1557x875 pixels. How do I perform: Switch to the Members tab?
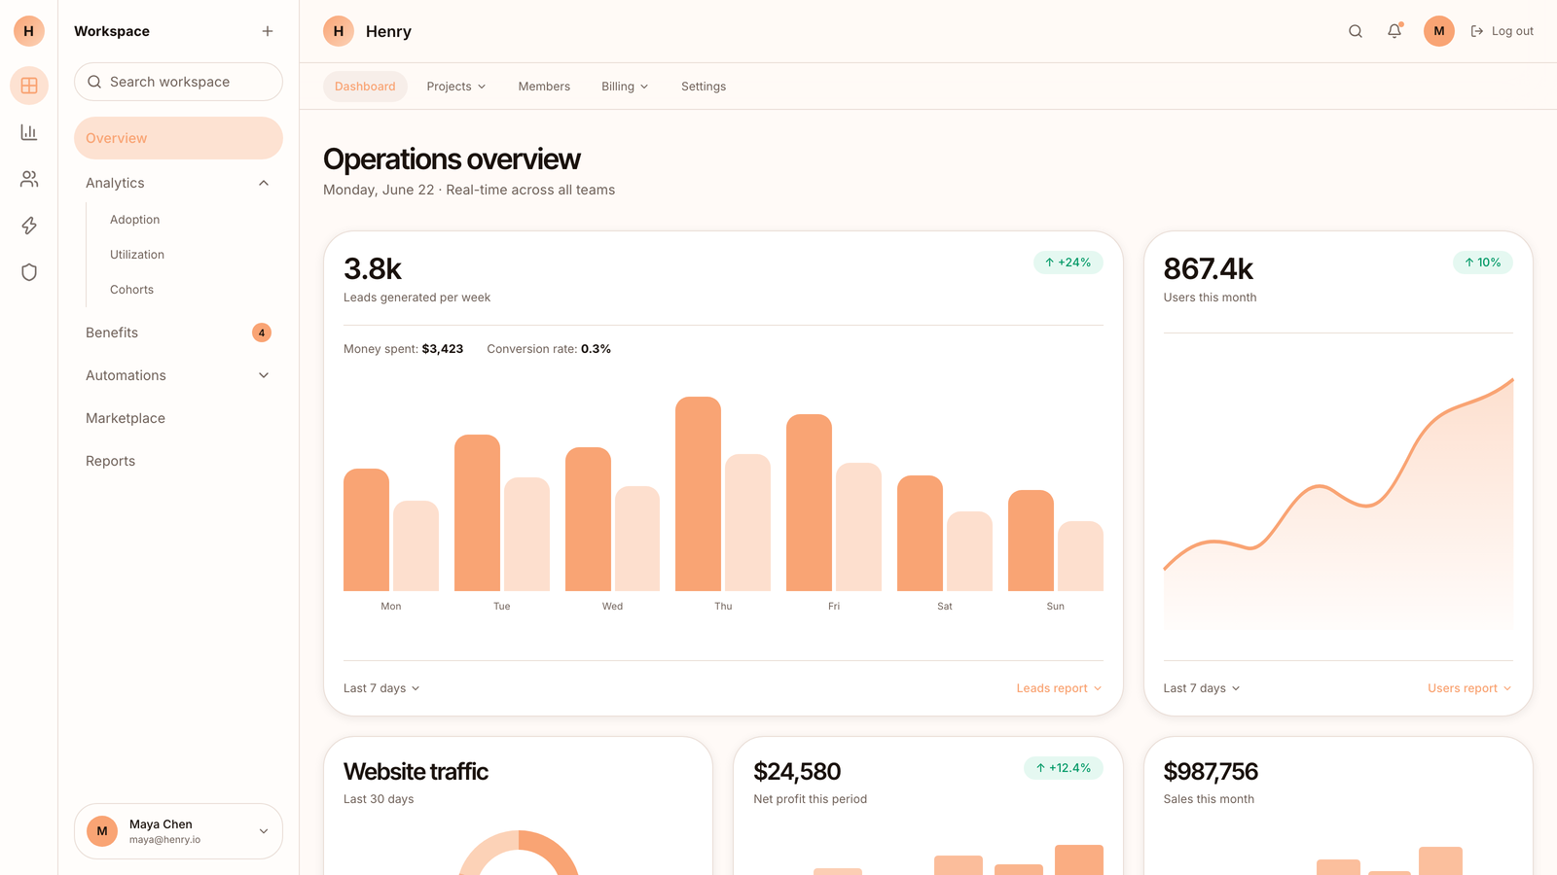coord(544,87)
